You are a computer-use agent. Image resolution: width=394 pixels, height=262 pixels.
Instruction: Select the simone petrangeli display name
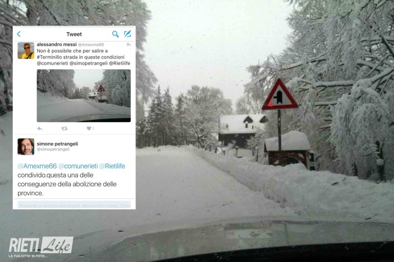click(57, 144)
